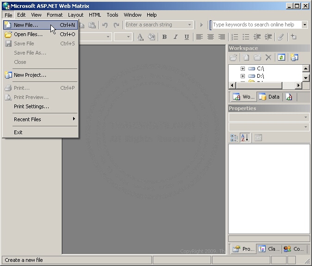Switch to the Co... community tab
Screen dimensions: 312x266
click(293, 249)
